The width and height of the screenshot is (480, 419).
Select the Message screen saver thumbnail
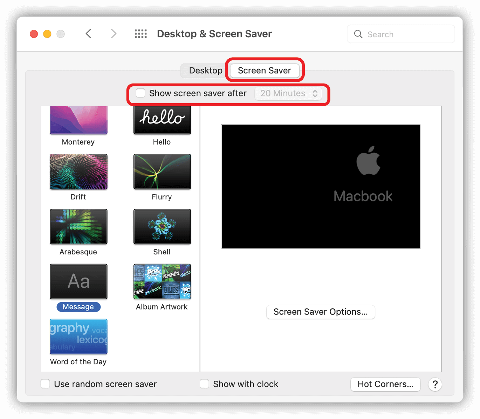[x=78, y=281]
